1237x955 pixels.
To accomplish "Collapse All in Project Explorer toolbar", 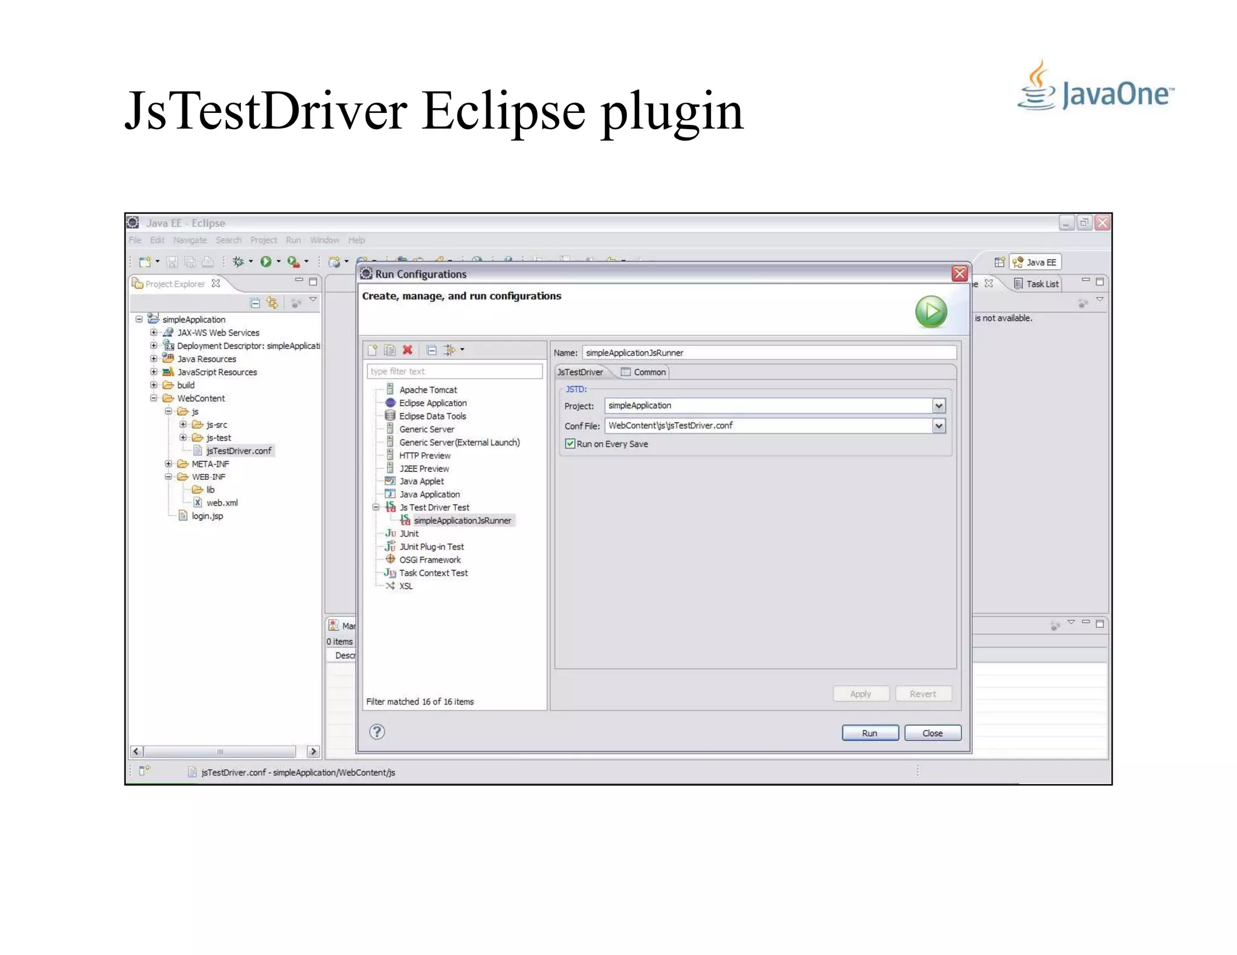I will [x=255, y=303].
